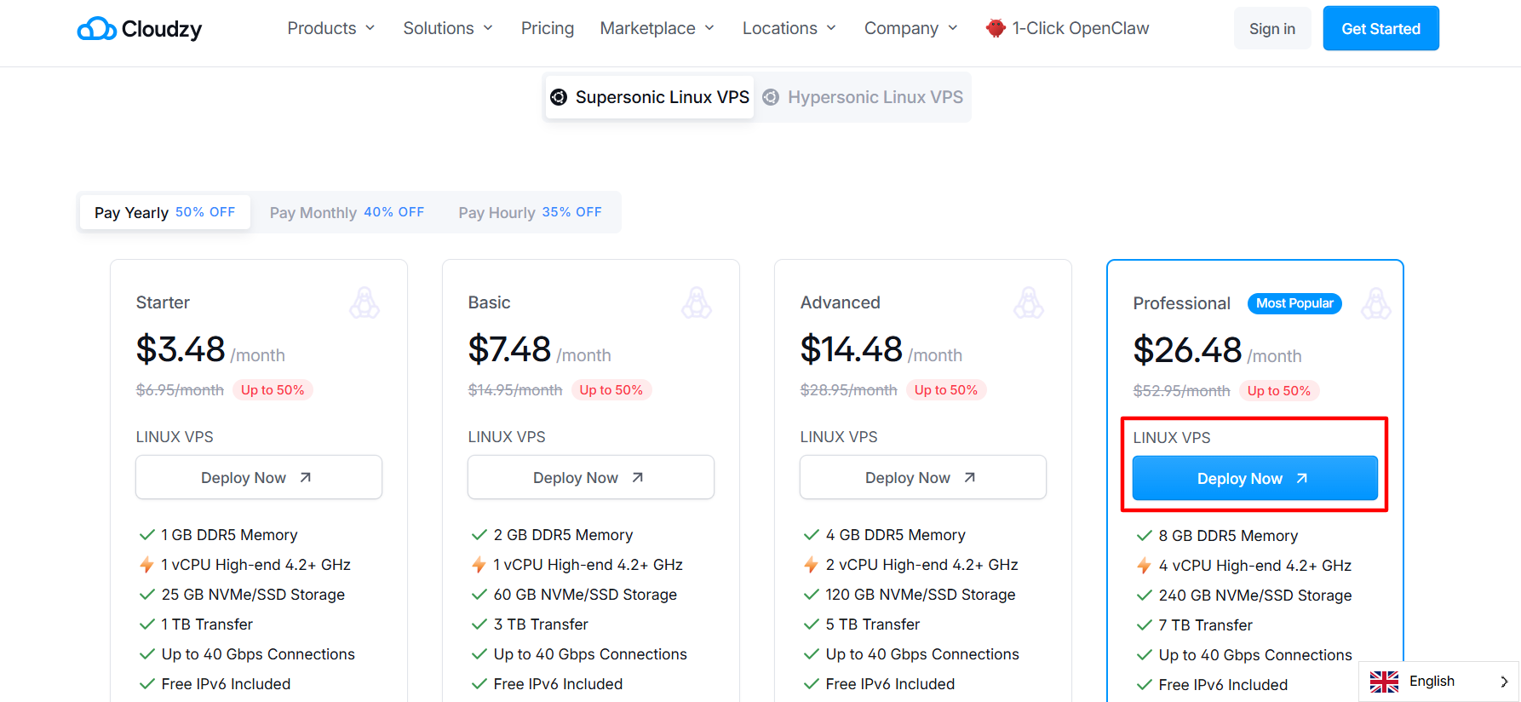
Task: Expand the Locations menu
Action: click(x=789, y=28)
